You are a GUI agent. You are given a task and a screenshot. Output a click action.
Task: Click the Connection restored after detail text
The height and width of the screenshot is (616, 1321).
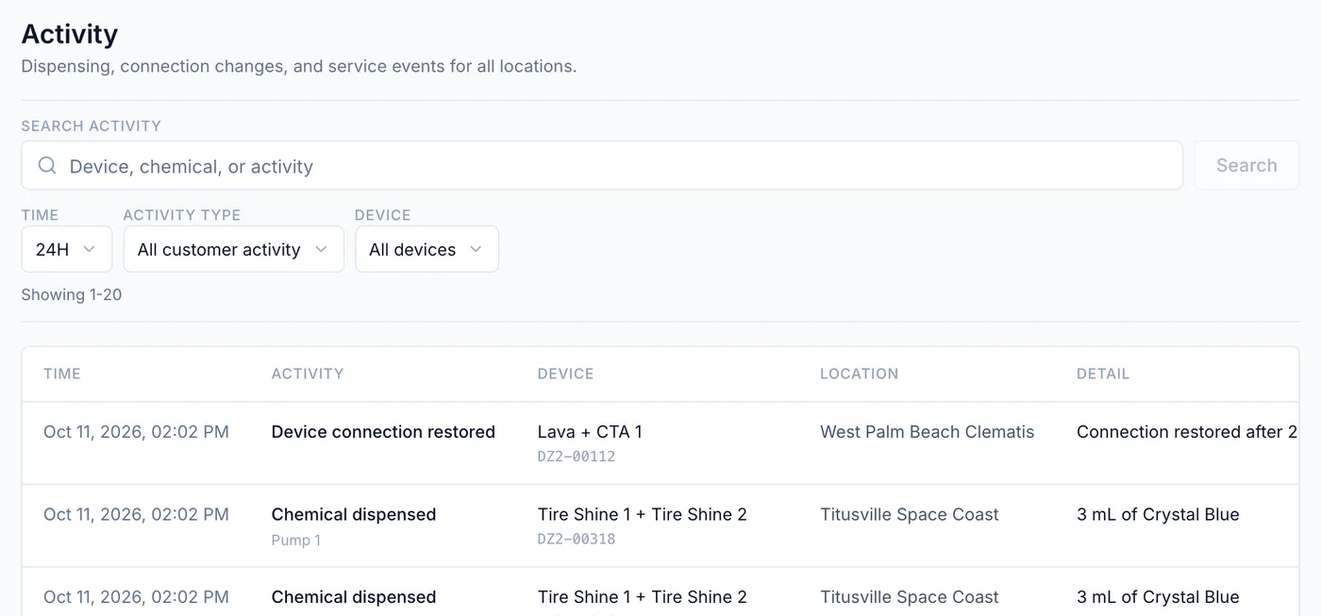click(x=1187, y=432)
